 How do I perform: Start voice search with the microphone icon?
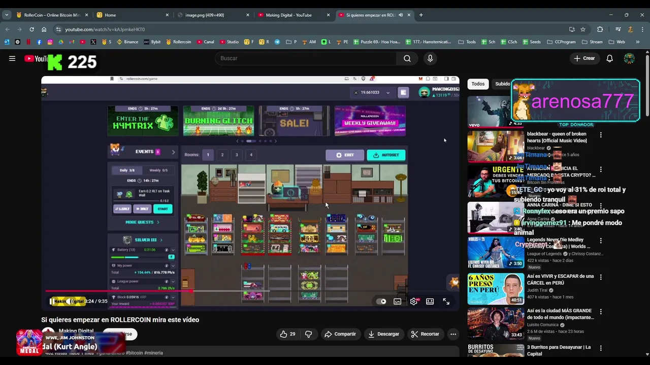tap(430, 58)
